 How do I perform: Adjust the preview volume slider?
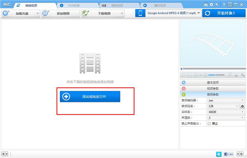217,75
